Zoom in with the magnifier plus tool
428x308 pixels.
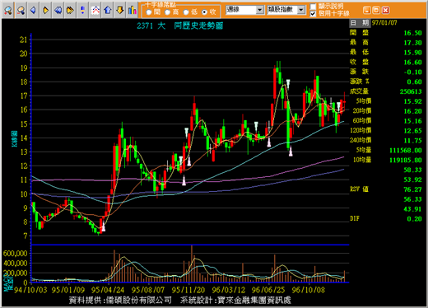(8, 11)
